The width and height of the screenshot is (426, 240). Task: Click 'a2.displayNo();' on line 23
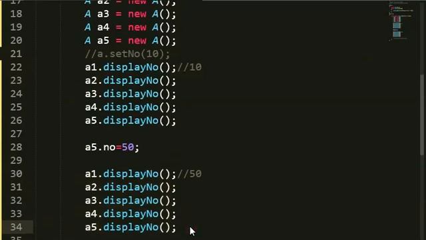point(130,80)
